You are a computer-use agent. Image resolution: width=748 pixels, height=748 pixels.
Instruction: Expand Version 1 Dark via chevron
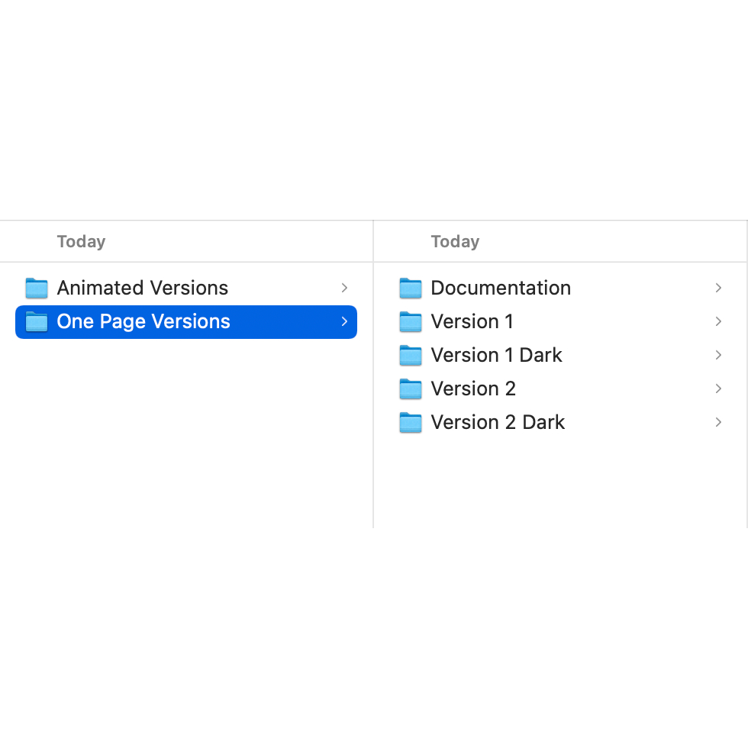click(718, 355)
